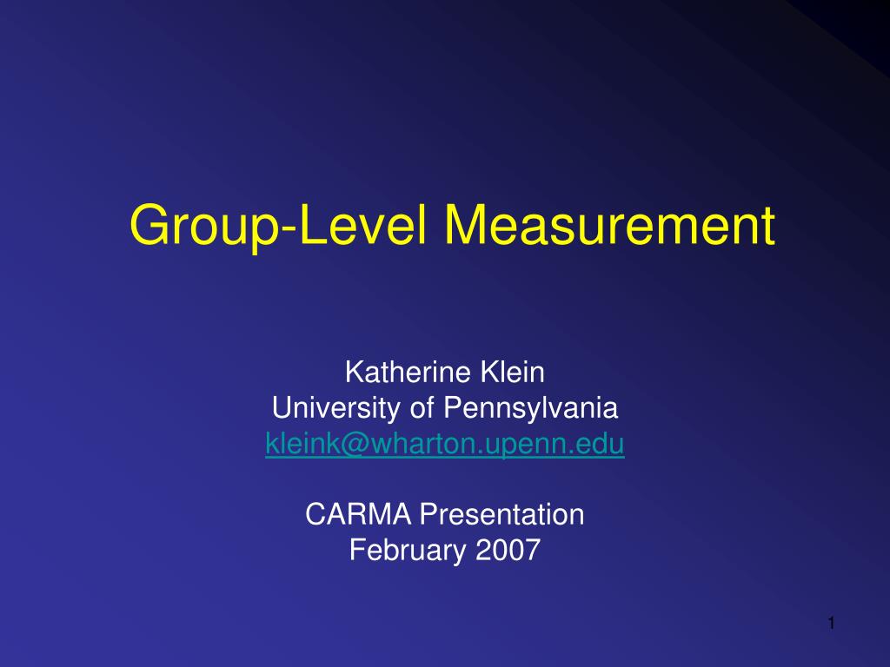This screenshot has height=667, width=890.
Task: Open the kleink@wharton.upenn.edu email link
Action: [x=444, y=444]
